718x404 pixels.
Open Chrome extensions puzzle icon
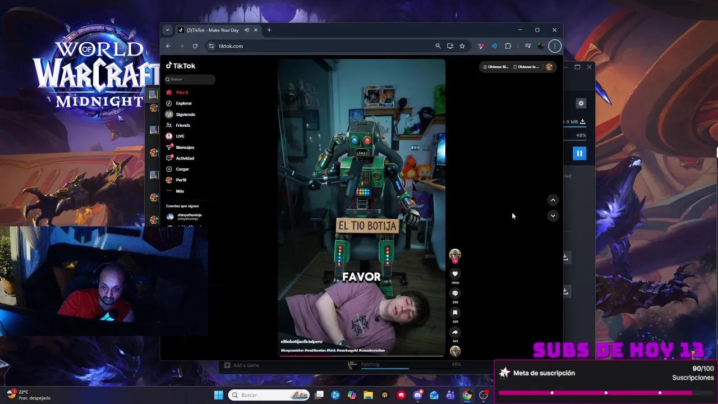pos(508,46)
